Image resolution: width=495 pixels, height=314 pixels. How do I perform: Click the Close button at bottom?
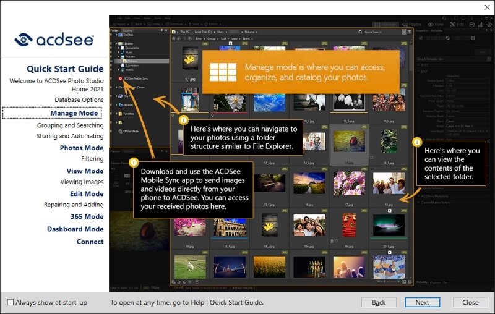click(470, 302)
